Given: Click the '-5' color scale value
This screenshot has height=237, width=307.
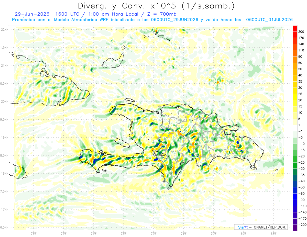Looking at the screenshot, I should (x=300, y=138).
